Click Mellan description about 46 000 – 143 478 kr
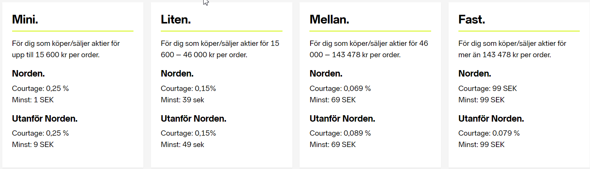Viewport: 590px width, 169px height. pyautogui.click(x=369, y=49)
